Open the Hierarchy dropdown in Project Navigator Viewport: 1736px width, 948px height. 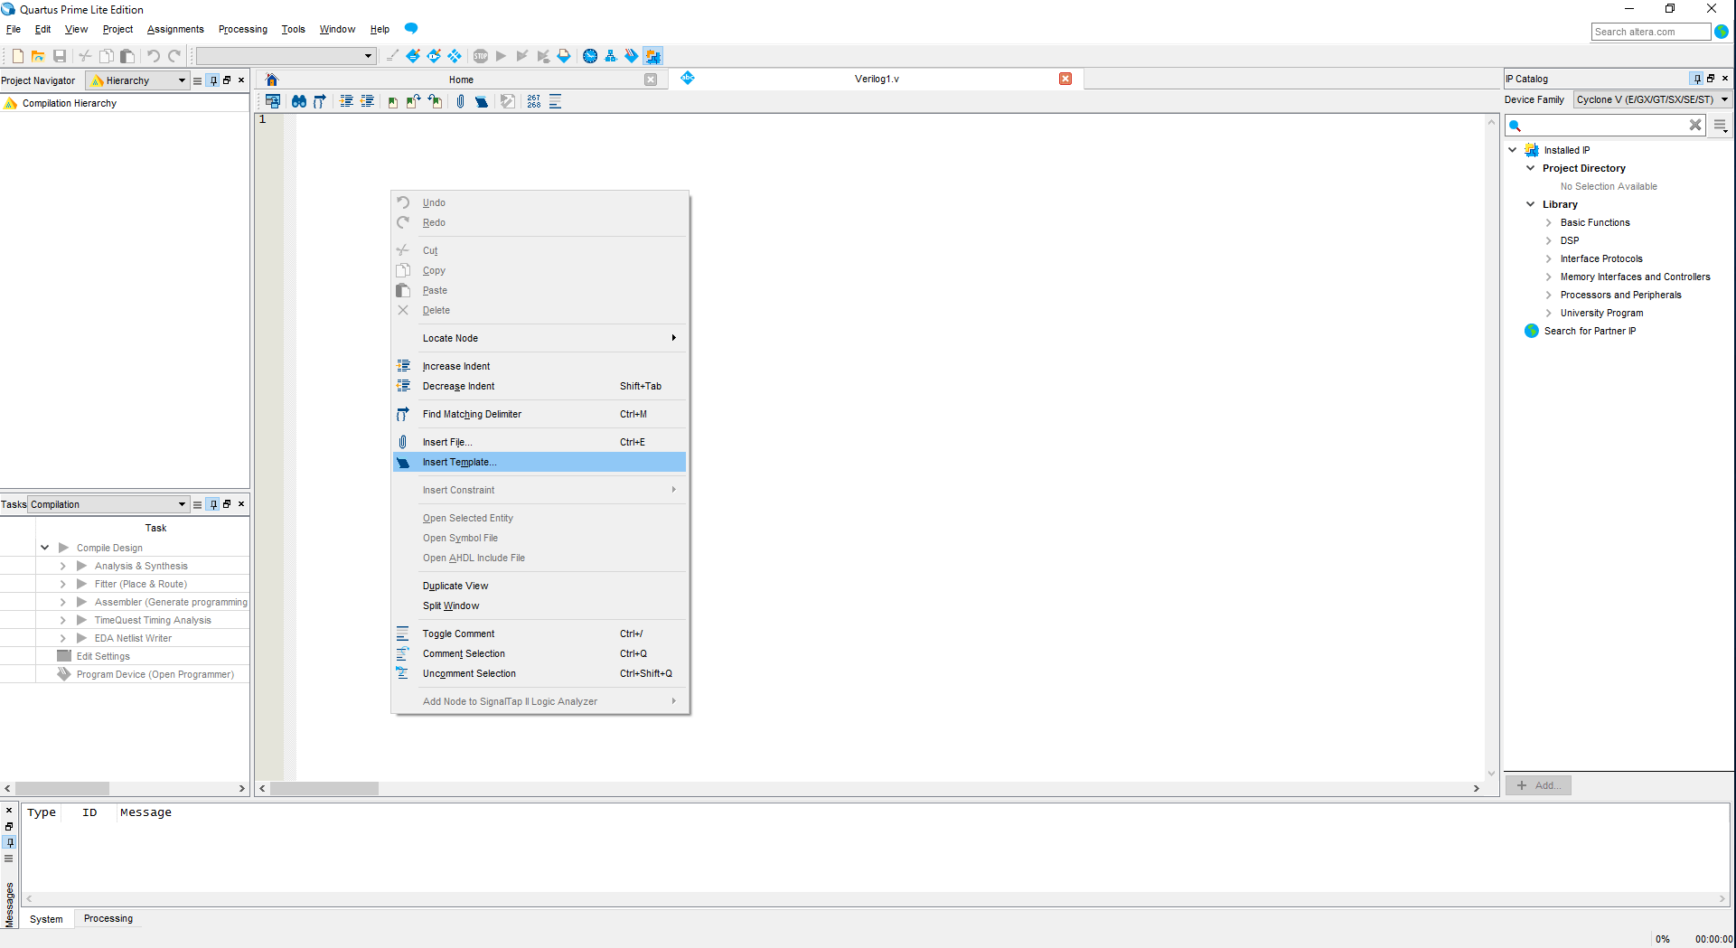tap(137, 80)
